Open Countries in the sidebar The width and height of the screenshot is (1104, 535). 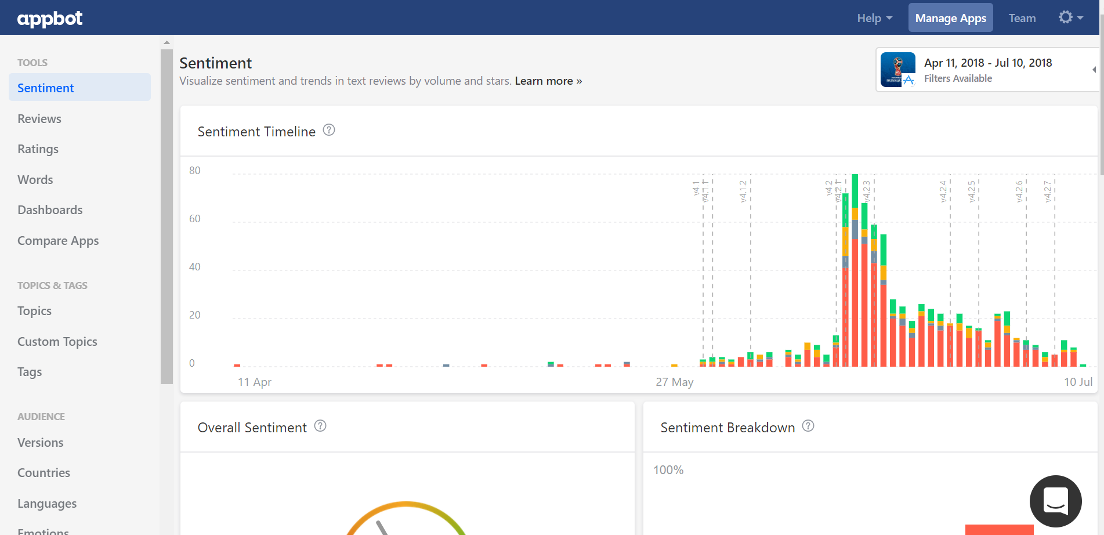[x=44, y=473]
